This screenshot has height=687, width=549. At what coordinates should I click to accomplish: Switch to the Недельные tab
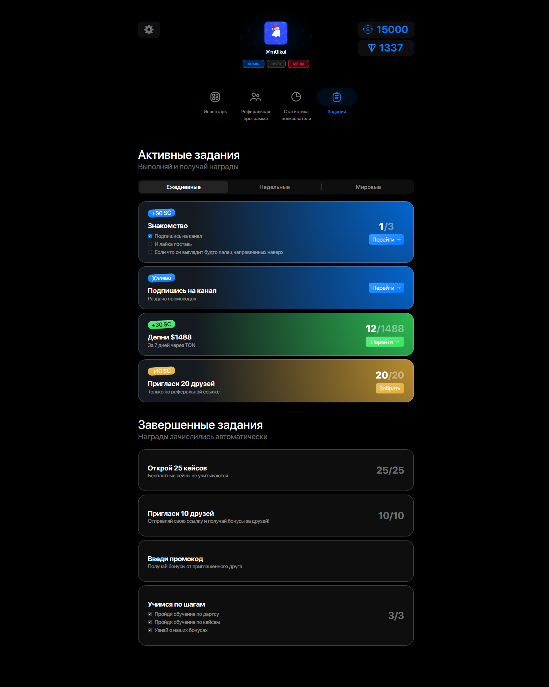[274, 187]
